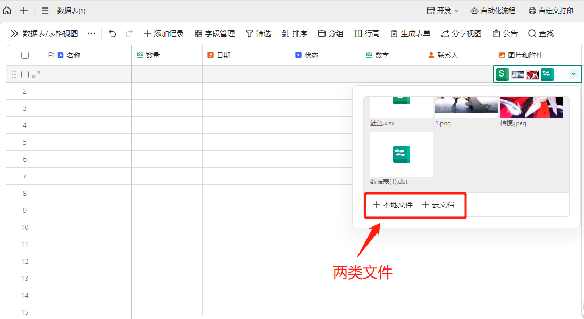
Task: Select row number 2
Action: click(x=24, y=91)
